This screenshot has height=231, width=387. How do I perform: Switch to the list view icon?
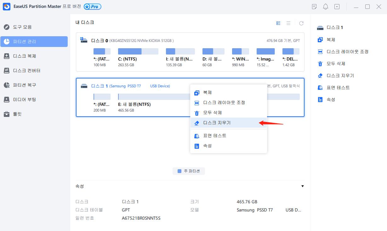[288, 23]
